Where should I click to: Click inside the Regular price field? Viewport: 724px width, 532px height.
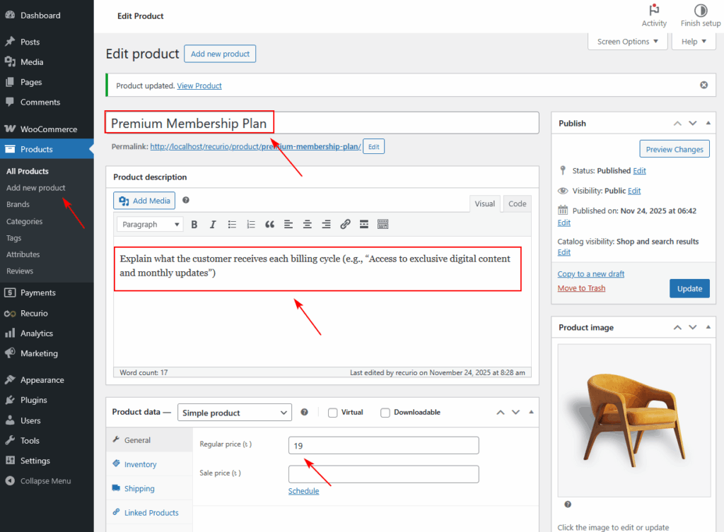click(383, 444)
